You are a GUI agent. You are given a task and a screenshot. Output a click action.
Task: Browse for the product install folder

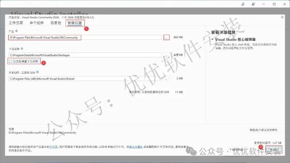pyautogui.click(x=166, y=37)
